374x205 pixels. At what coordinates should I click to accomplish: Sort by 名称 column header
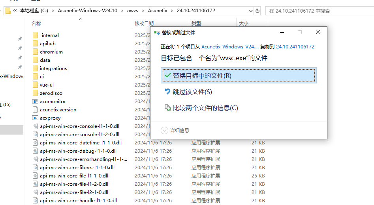tap(36, 24)
